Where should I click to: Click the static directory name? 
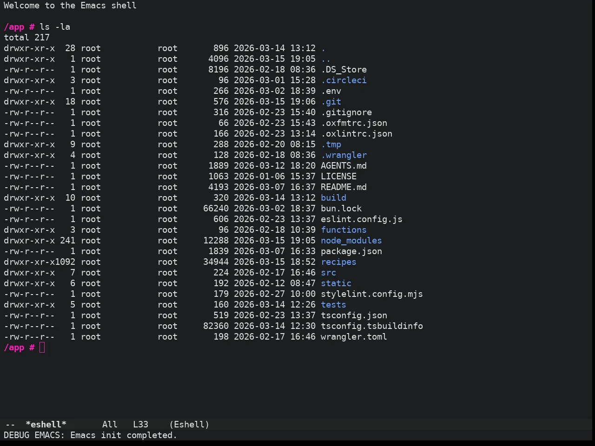click(336, 283)
